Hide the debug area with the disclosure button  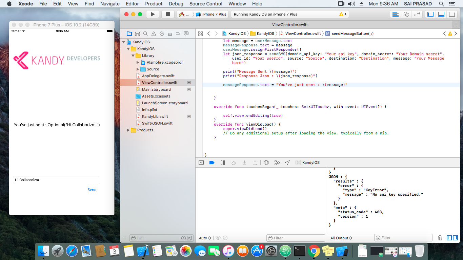coord(201,162)
